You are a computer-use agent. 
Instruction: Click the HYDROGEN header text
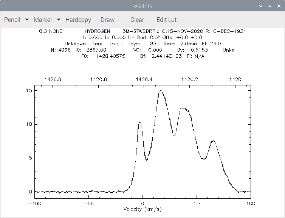click(97, 31)
